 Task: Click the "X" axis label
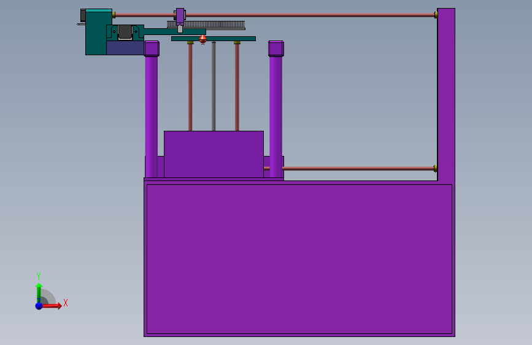(66, 303)
